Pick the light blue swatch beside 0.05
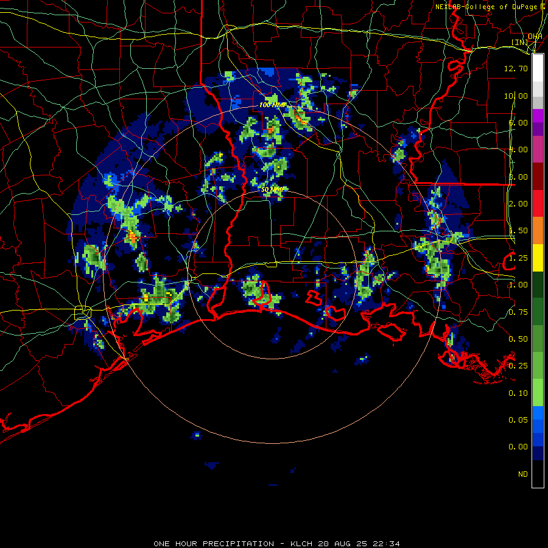The image size is (548, 548). tap(538, 413)
